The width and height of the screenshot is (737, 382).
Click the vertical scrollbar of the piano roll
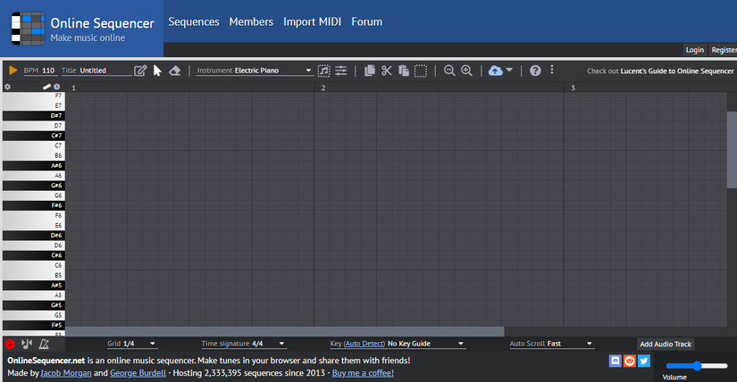point(732,150)
